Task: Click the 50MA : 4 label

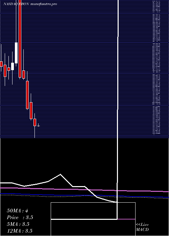Action: click(x=17, y=211)
